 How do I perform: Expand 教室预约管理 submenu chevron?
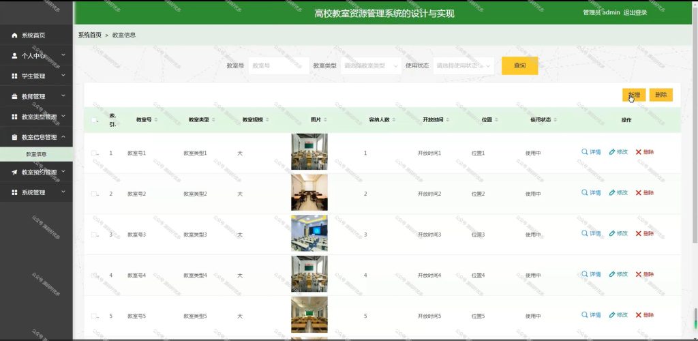pos(63,172)
